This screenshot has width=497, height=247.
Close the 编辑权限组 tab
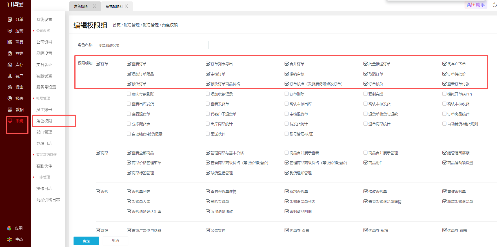[127, 6]
